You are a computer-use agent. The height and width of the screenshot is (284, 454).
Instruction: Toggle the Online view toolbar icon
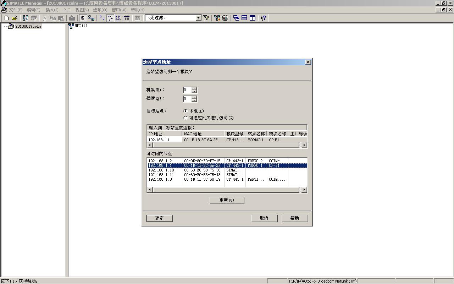pos(83,18)
